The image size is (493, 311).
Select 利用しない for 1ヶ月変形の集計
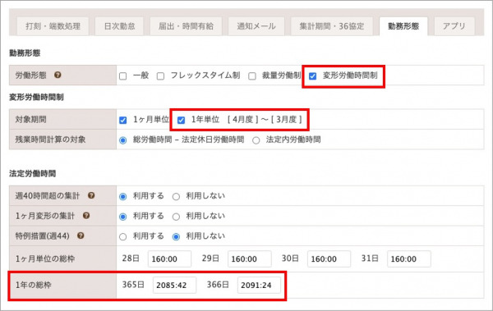pos(176,217)
